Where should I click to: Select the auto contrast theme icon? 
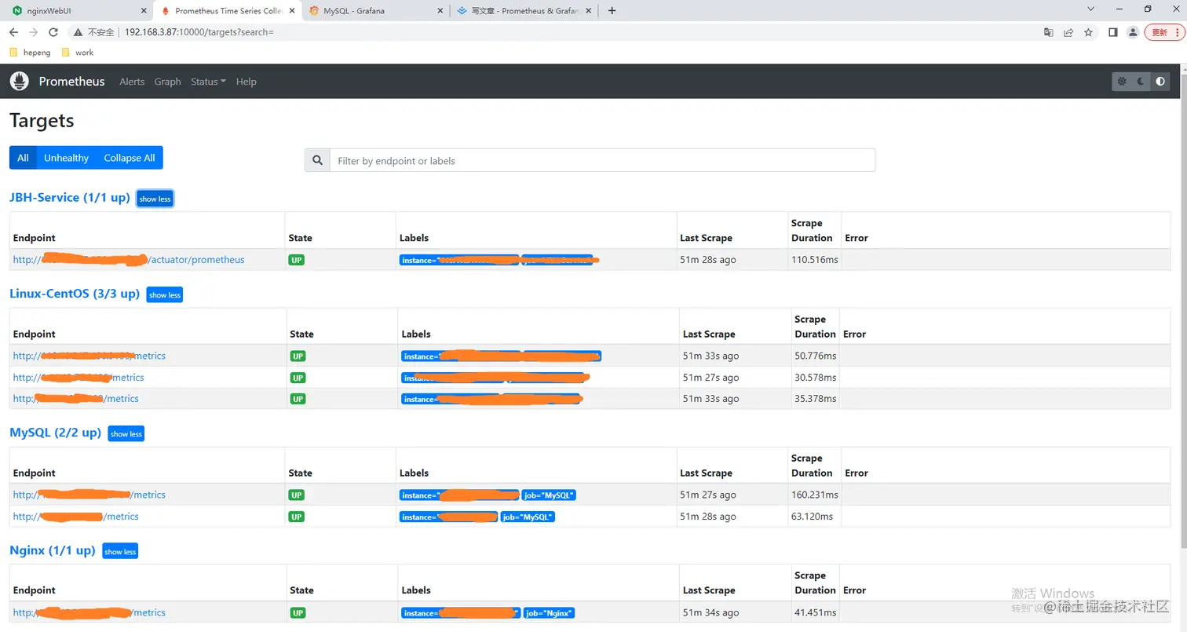(x=1160, y=82)
